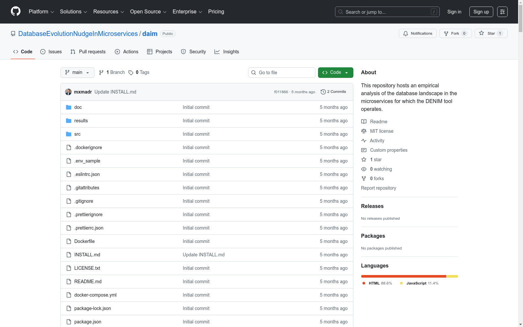
Task: Click the .dockerignore file icon
Action: pyautogui.click(x=69, y=147)
